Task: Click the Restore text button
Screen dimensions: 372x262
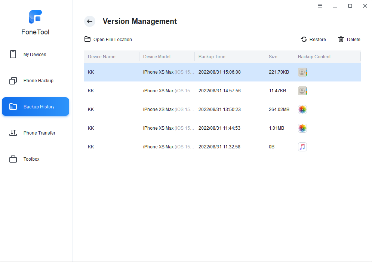Action: tap(318, 40)
